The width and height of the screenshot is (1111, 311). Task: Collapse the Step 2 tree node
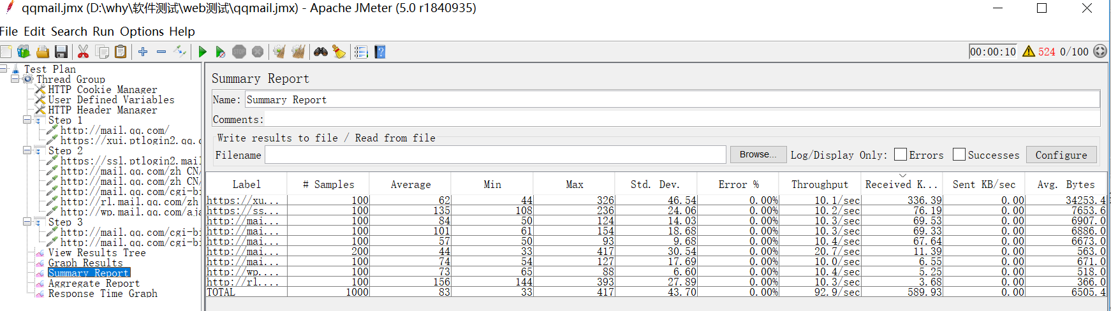point(27,150)
